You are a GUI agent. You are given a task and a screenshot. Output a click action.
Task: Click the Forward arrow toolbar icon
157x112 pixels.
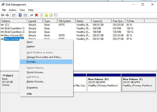[7, 15]
